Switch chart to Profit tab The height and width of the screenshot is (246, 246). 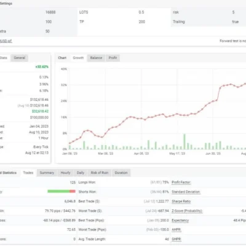point(113,58)
